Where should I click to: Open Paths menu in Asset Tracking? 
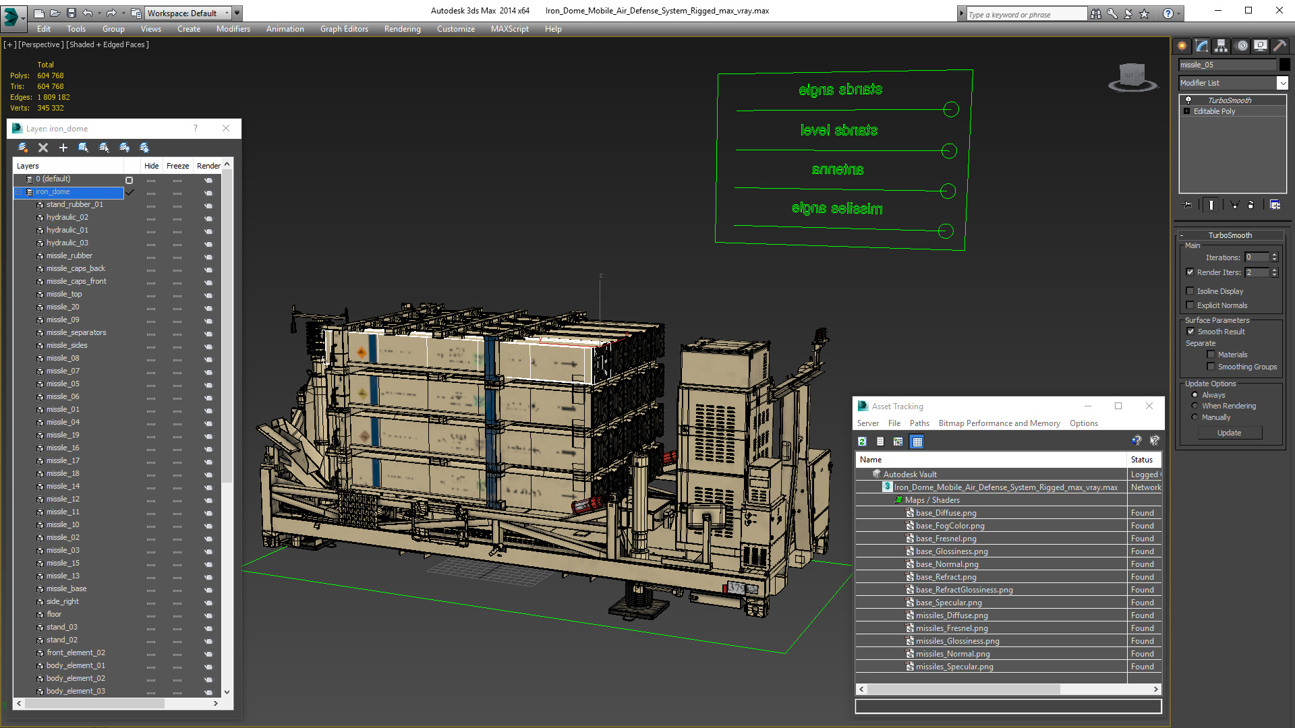click(919, 423)
